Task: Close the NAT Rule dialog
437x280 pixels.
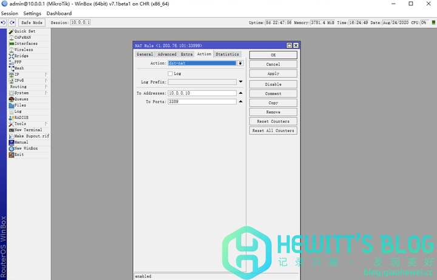Action: [x=296, y=45]
